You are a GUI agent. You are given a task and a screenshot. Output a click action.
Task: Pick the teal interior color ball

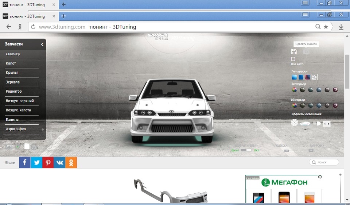pyautogui.click(x=311, y=105)
